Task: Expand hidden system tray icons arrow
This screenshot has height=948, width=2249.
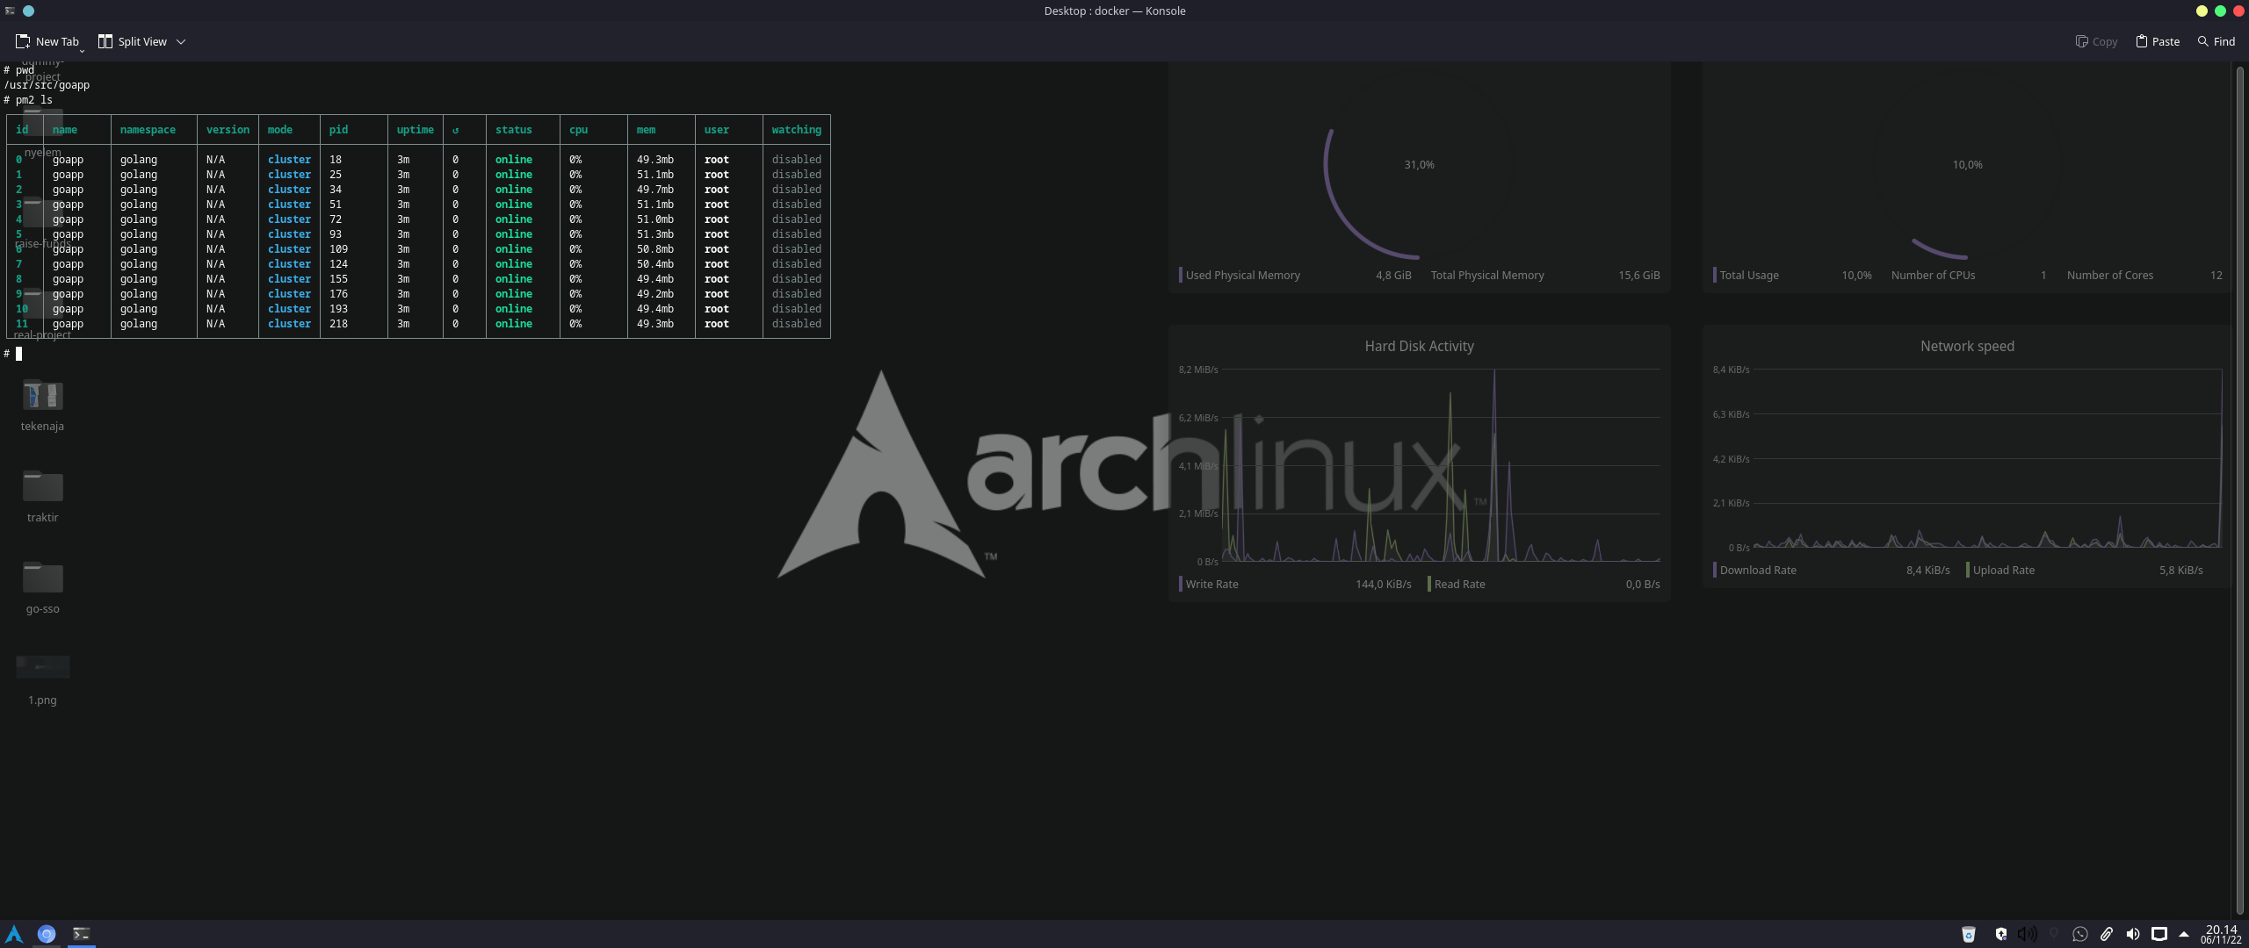Action: pyautogui.click(x=2184, y=934)
